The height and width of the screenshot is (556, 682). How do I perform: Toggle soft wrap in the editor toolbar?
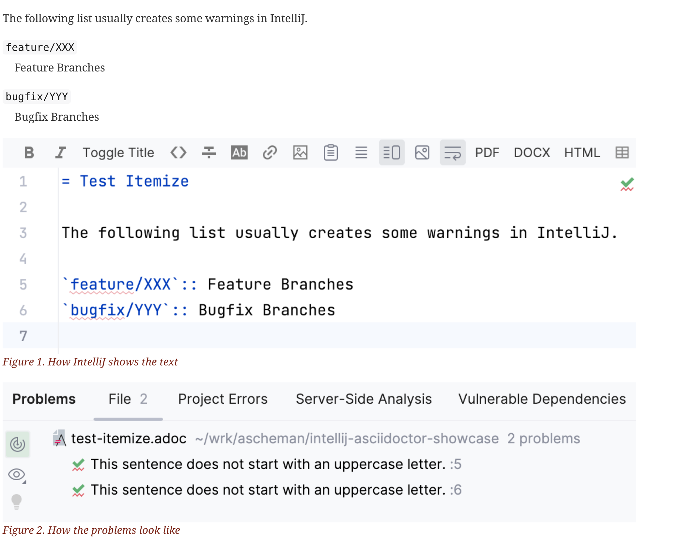tap(452, 152)
